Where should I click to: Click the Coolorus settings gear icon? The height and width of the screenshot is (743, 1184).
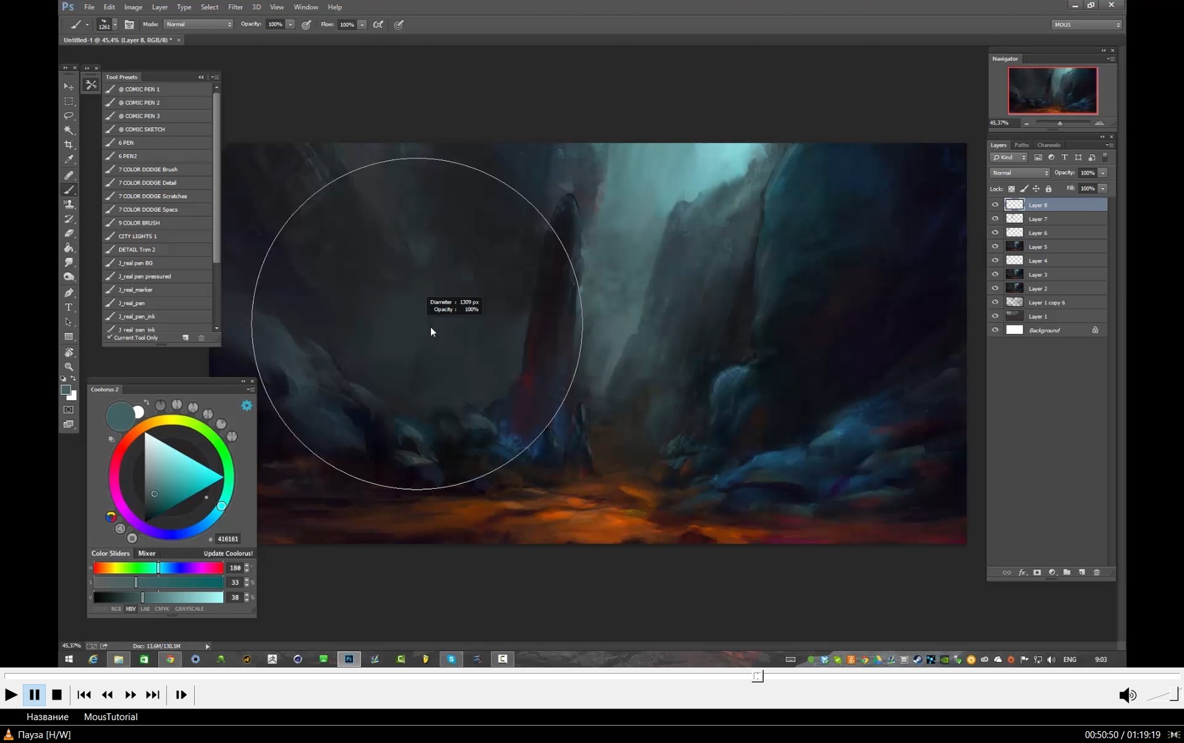(247, 405)
